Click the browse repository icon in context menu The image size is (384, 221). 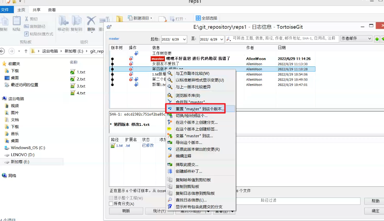(170, 95)
